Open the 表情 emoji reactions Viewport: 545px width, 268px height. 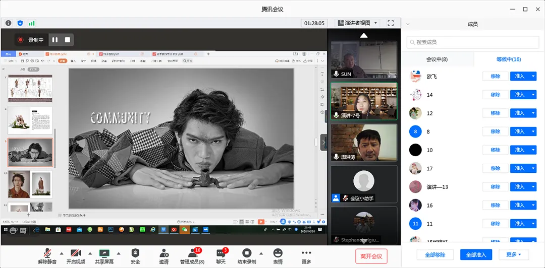(278, 256)
